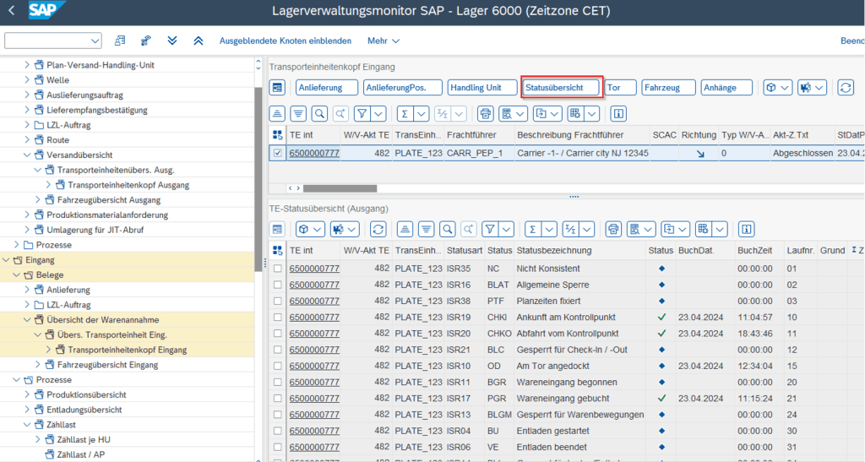Select Transporteinheitenkopf Eingang tree item
Image resolution: width=865 pixels, height=462 pixels.
(128, 350)
